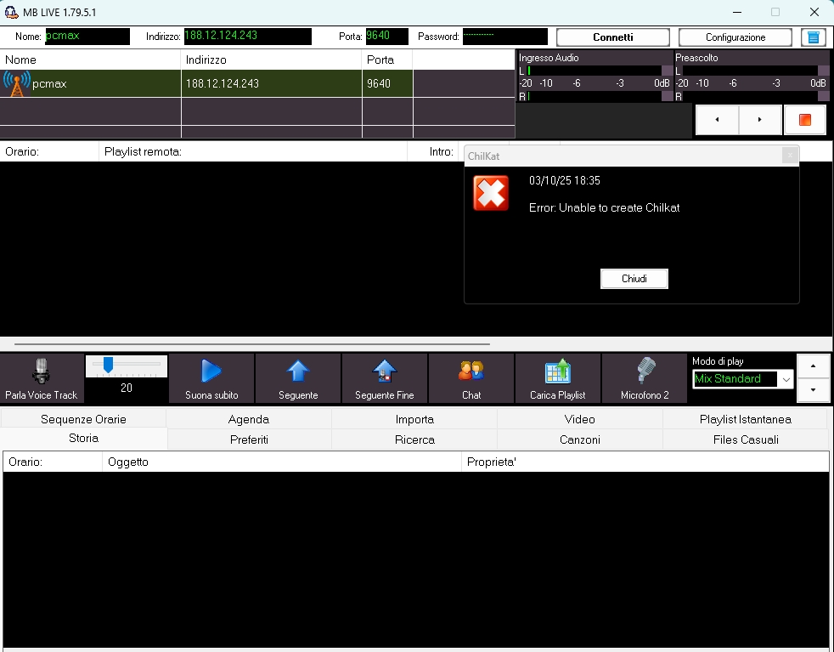Expand the Modo di play dropdown
This screenshot has width=834, height=652.
click(786, 379)
